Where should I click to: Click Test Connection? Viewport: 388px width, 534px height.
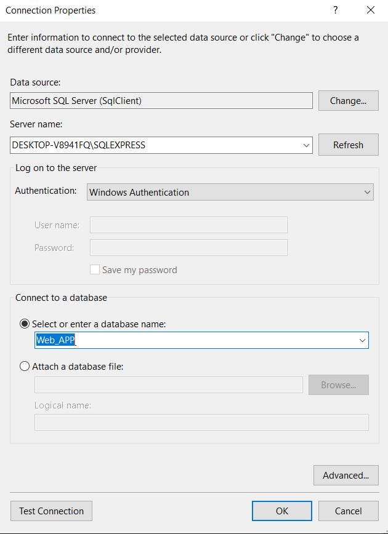click(51, 511)
